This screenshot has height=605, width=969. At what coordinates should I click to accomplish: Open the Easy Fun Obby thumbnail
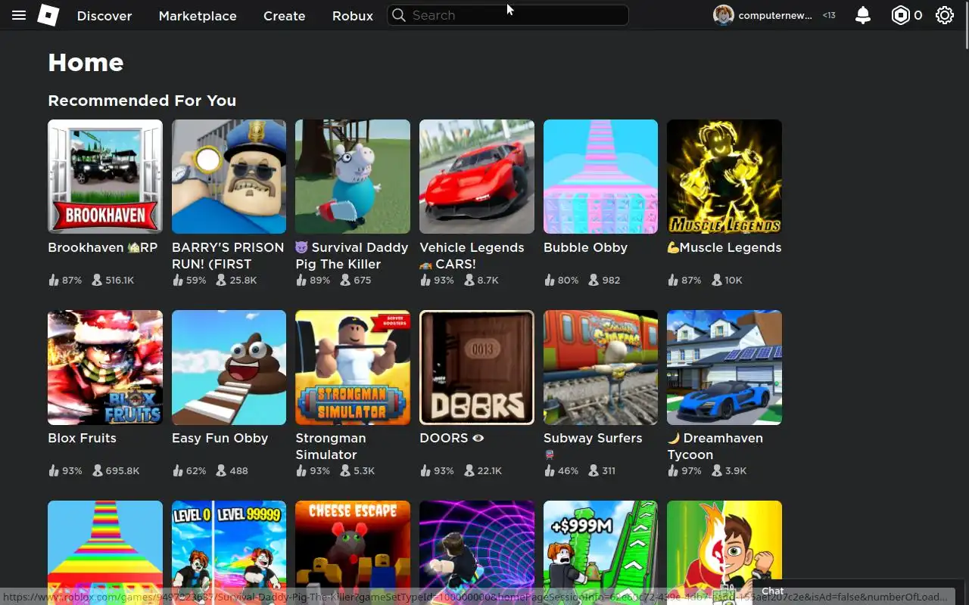pyautogui.click(x=229, y=368)
